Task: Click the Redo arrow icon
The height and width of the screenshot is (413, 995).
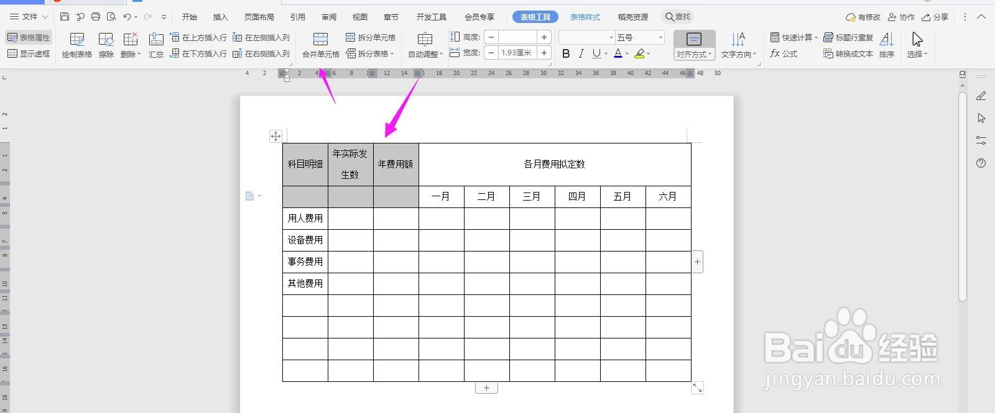Action: pyautogui.click(x=147, y=17)
